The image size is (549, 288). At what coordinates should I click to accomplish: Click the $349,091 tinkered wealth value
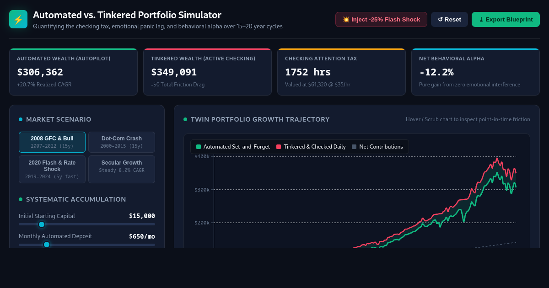[x=174, y=72]
